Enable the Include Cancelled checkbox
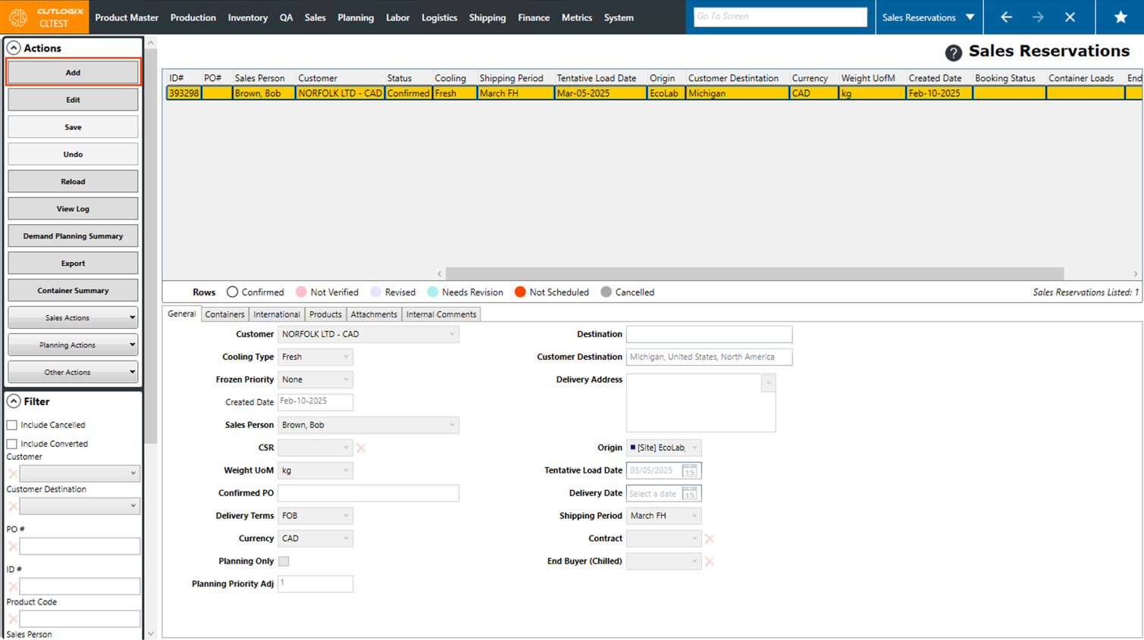Viewport: 1144px width, 640px height. point(12,425)
